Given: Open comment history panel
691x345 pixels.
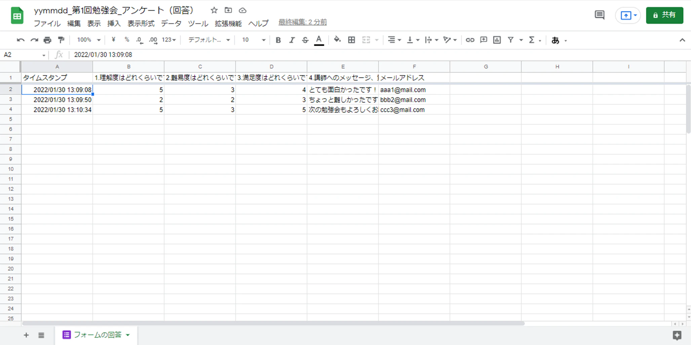Looking at the screenshot, I should pyautogui.click(x=600, y=15).
